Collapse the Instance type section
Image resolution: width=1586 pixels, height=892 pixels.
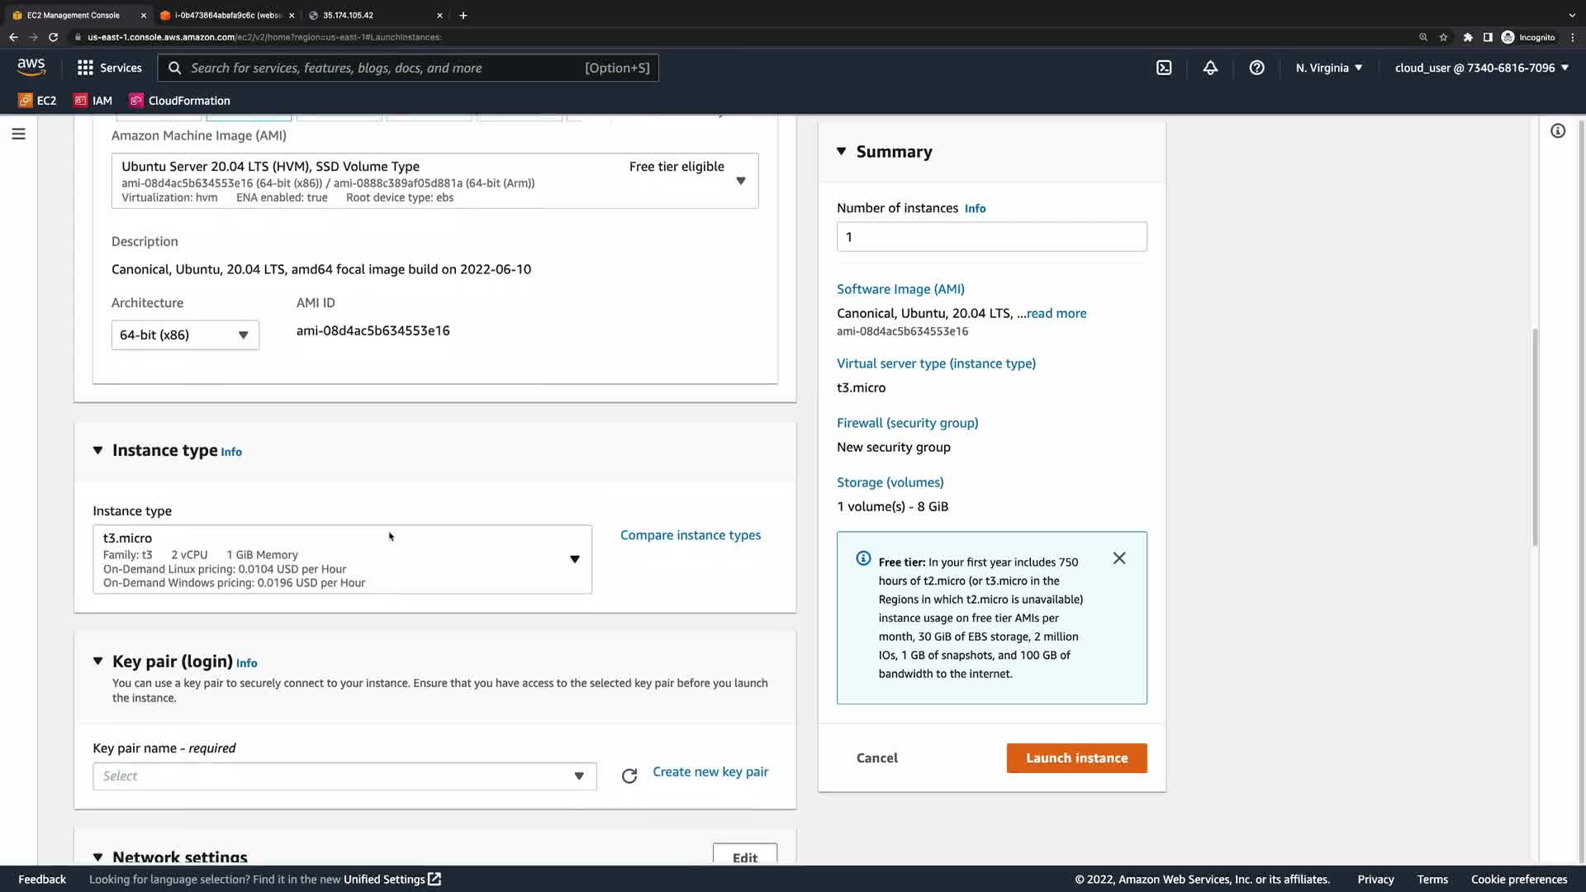(97, 450)
